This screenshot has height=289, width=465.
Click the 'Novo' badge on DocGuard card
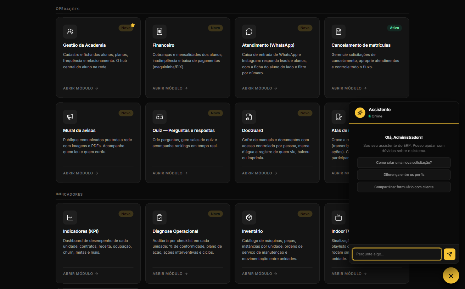305,113
